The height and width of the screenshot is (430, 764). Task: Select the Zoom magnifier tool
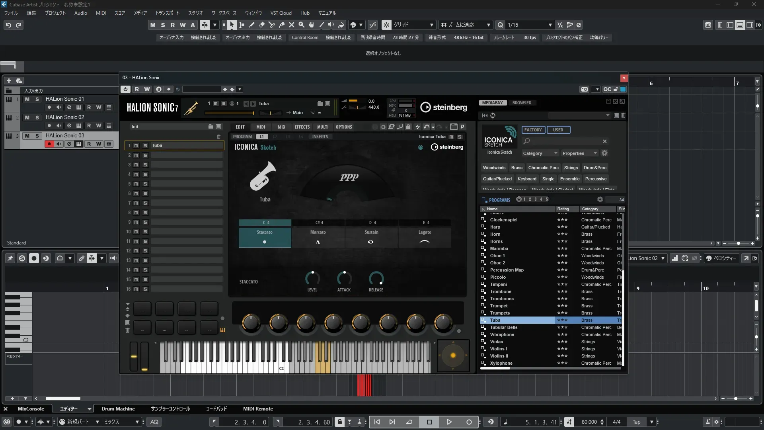pos(302,25)
